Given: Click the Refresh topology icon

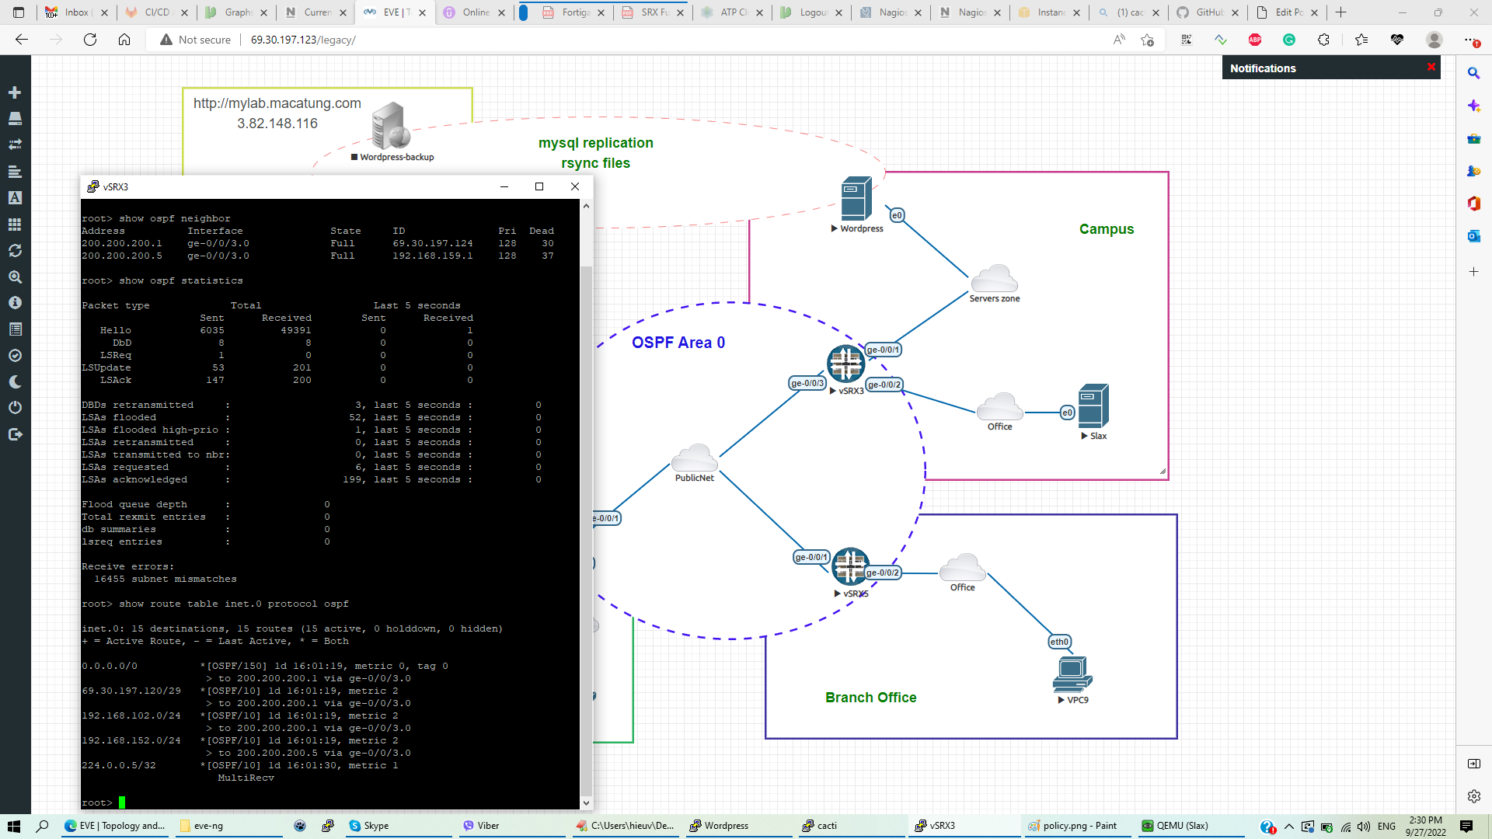Looking at the screenshot, I should (15, 250).
